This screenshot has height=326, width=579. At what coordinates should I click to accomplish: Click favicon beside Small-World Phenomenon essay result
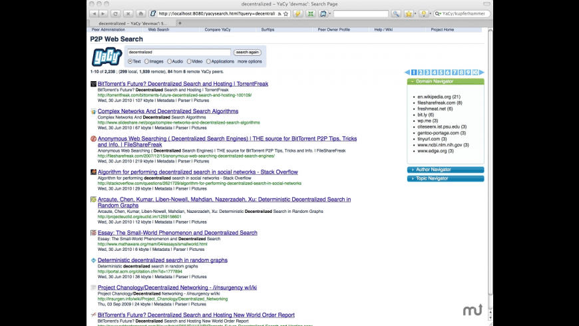click(93, 233)
